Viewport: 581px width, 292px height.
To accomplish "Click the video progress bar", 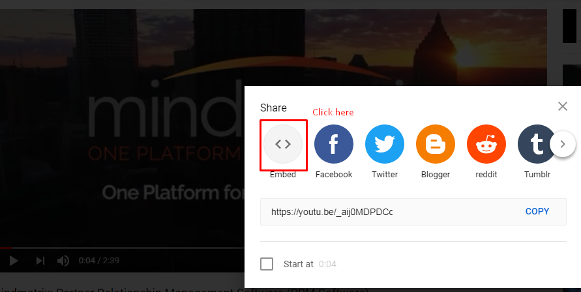I will [123, 248].
